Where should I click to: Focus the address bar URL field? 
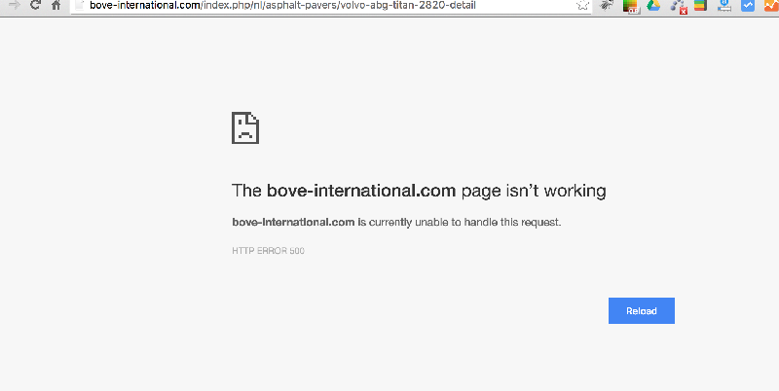pos(330,6)
